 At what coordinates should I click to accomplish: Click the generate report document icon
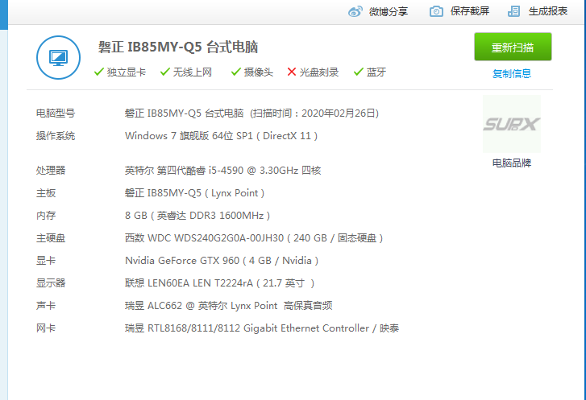pyautogui.click(x=514, y=11)
